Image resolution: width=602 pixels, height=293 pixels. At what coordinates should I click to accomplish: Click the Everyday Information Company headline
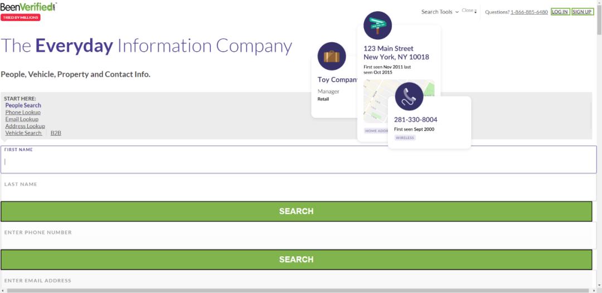coord(146,46)
